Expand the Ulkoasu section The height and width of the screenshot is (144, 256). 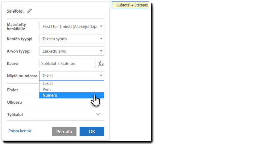(x=14, y=102)
